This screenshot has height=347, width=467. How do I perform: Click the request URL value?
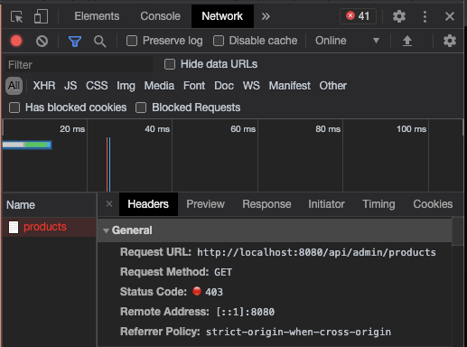click(316, 252)
